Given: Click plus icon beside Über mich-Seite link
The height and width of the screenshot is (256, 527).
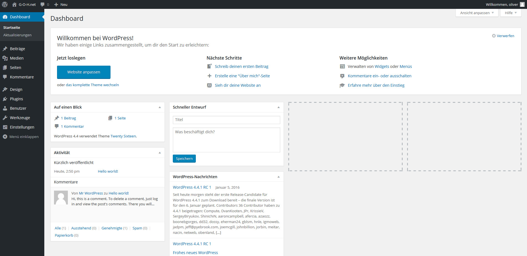Looking at the screenshot, I should click(x=210, y=76).
